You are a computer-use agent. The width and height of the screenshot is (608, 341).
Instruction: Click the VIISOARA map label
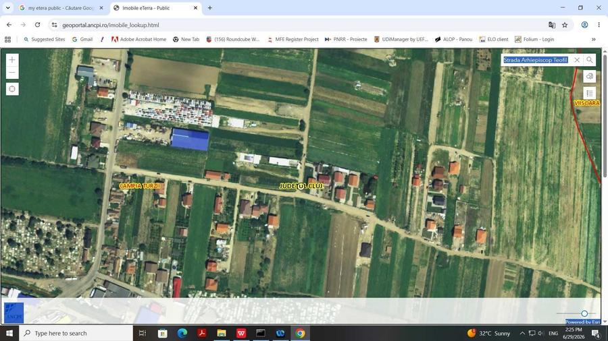point(586,103)
